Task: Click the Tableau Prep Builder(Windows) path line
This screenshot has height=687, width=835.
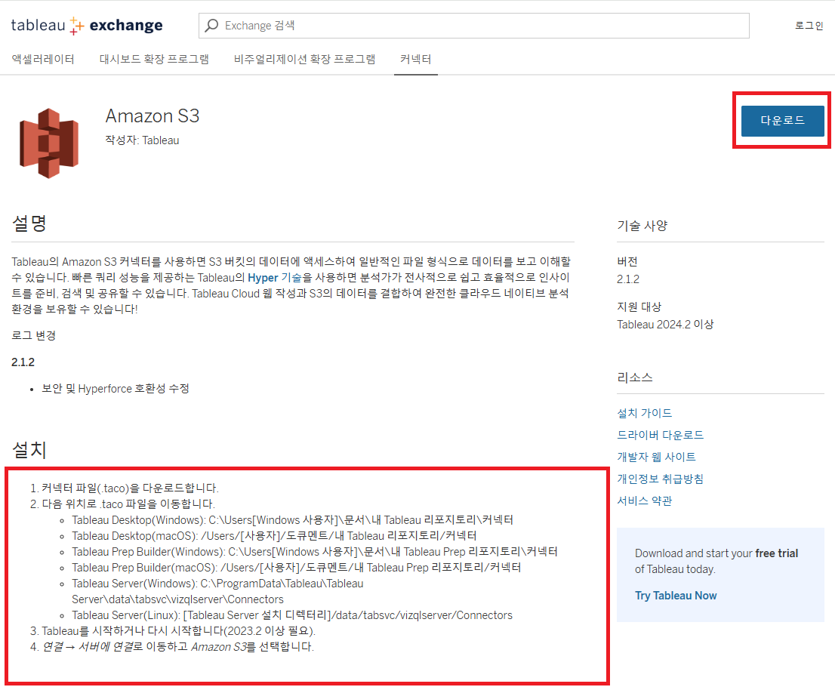Action: click(315, 552)
